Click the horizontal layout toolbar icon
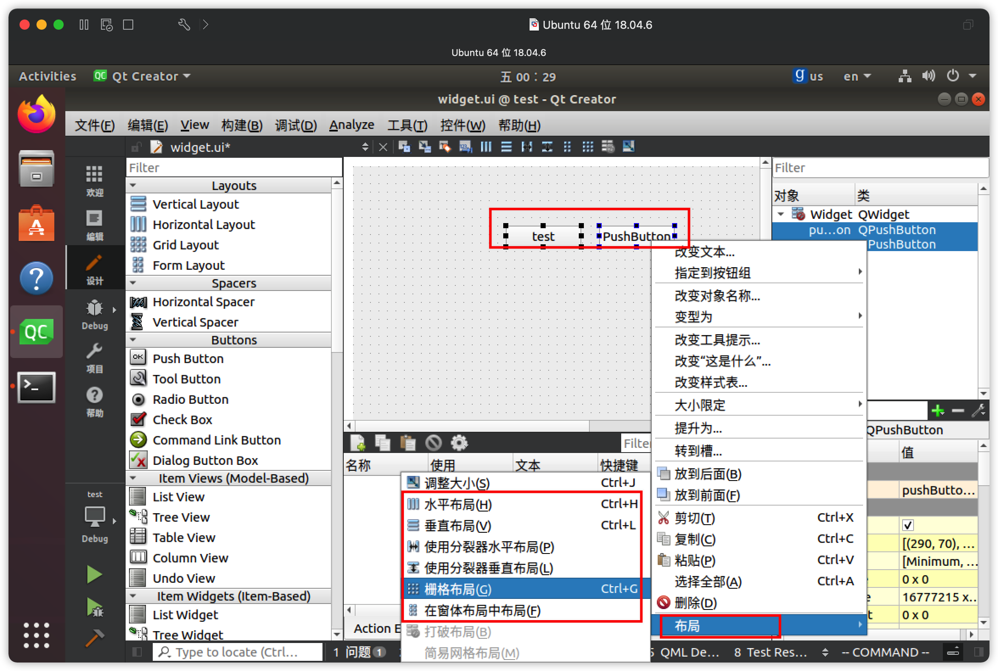This screenshot has height=671, width=998. (485, 147)
